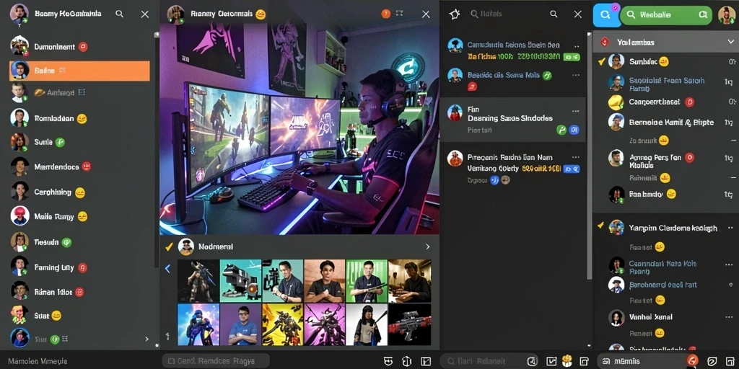The image size is (739, 369).
Task: Select the highlighted Salne contact
Action: point(79,71)
